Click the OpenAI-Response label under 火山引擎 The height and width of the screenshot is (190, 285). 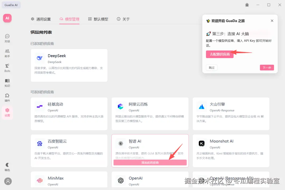222,110
